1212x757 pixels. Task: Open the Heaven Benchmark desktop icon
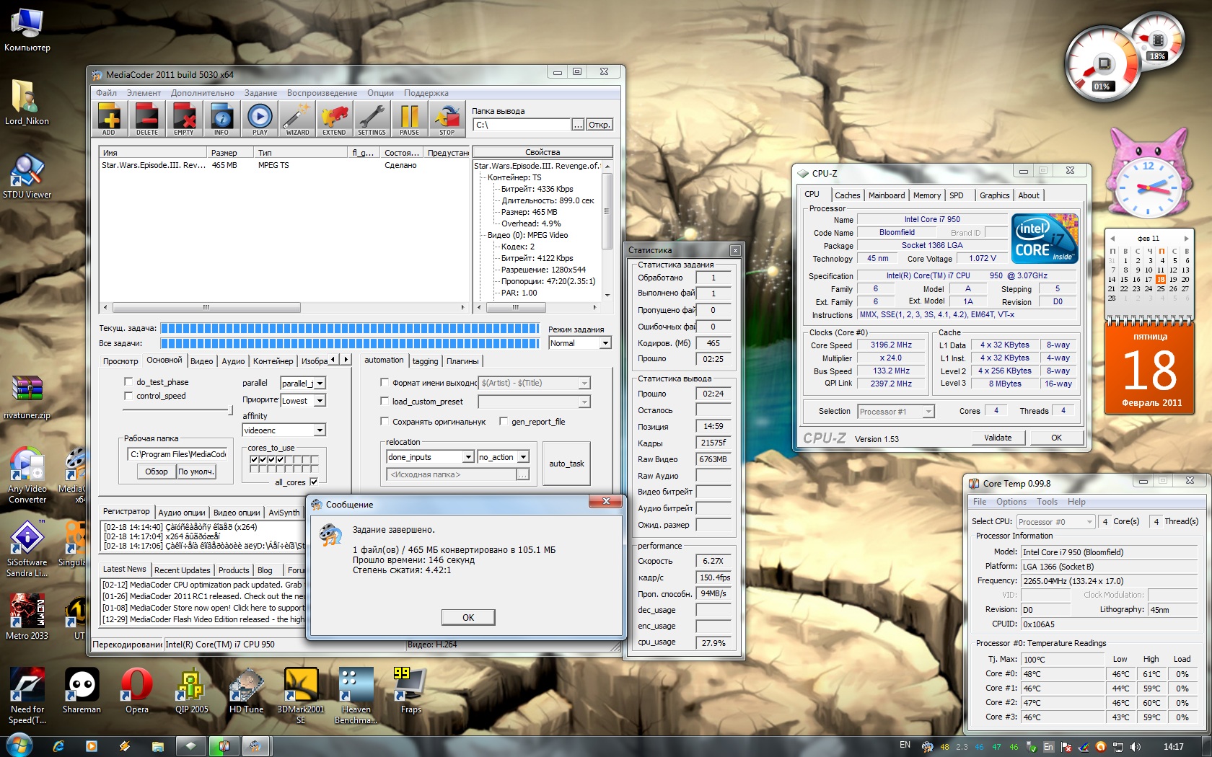(x=356, y=695)
